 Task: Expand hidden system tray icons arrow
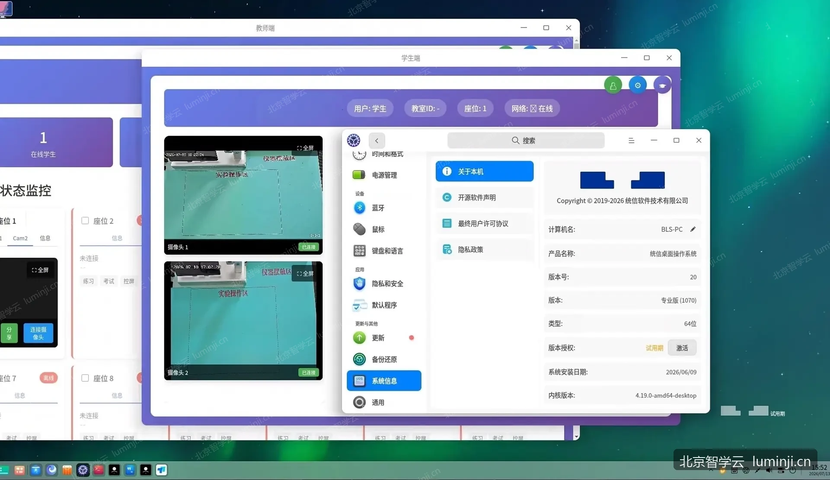pos(711,471)
